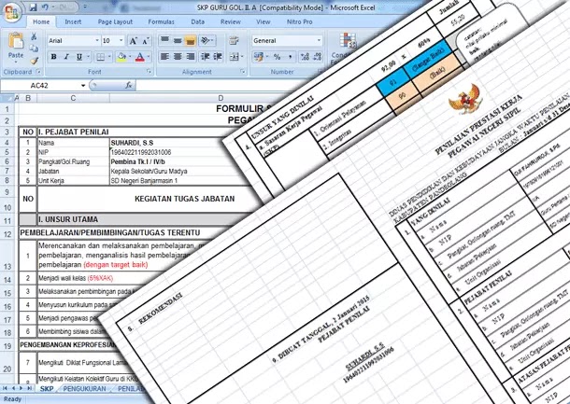Toggle Center horizontal alignment

[178, 57]
